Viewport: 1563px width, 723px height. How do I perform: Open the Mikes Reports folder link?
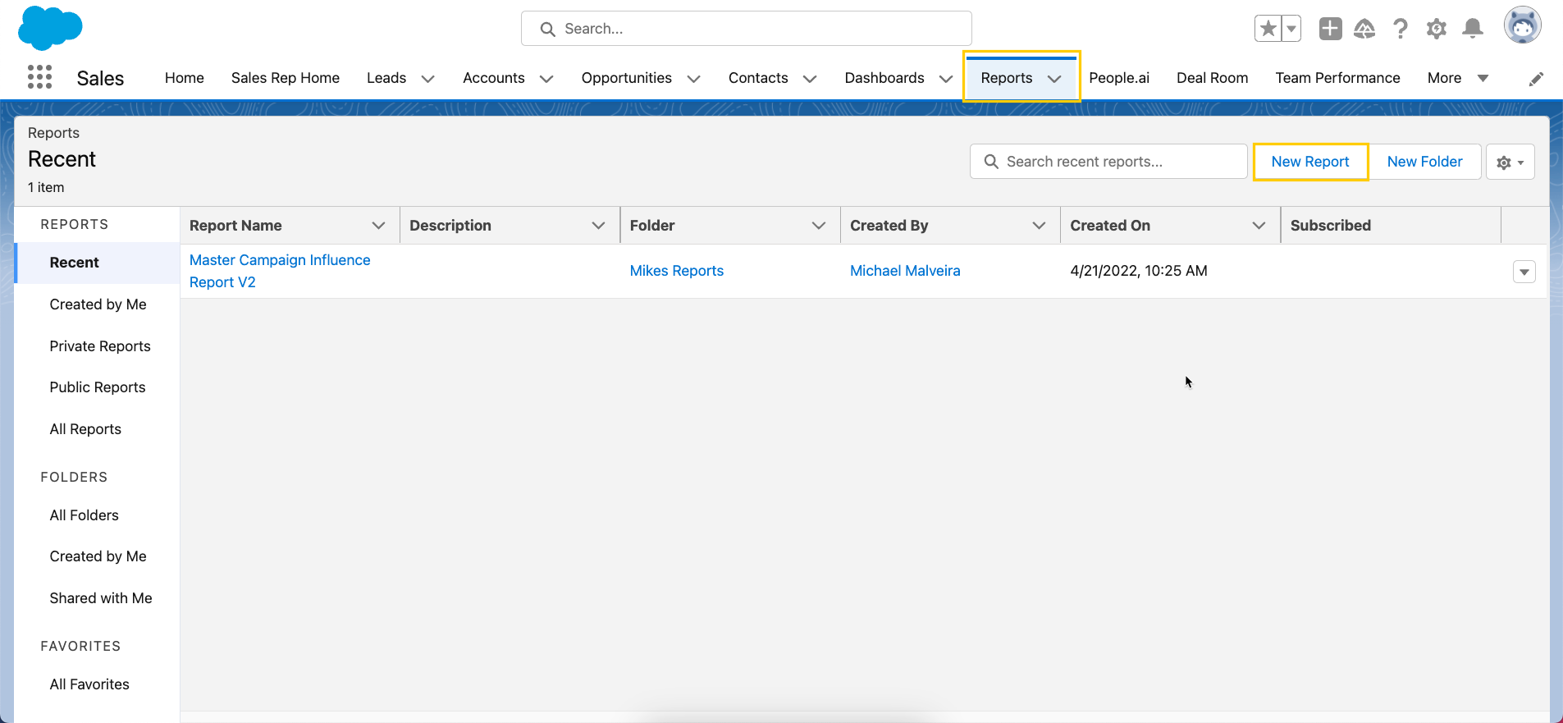coord(676,271)
